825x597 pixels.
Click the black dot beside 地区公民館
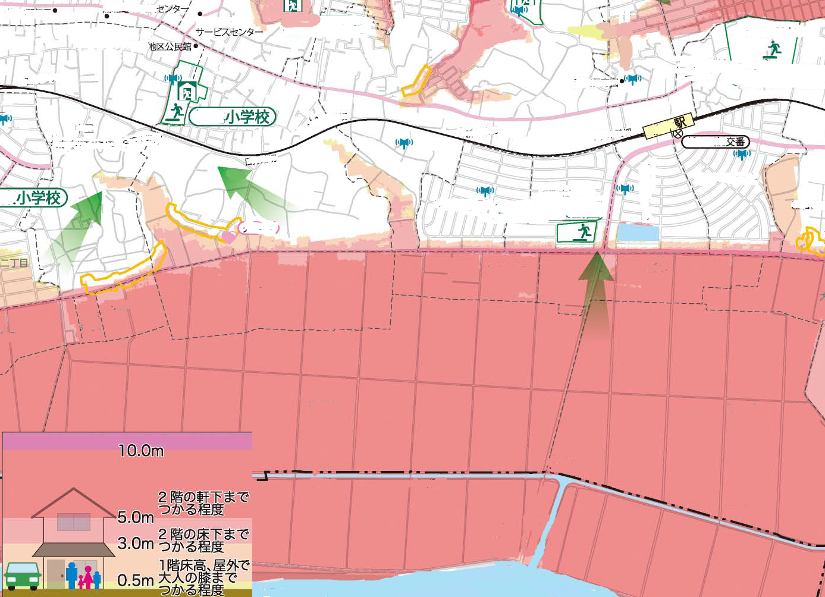195,46
